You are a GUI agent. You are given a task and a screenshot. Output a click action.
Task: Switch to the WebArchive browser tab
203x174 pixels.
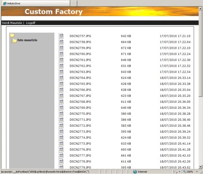(x=36, y=3)
